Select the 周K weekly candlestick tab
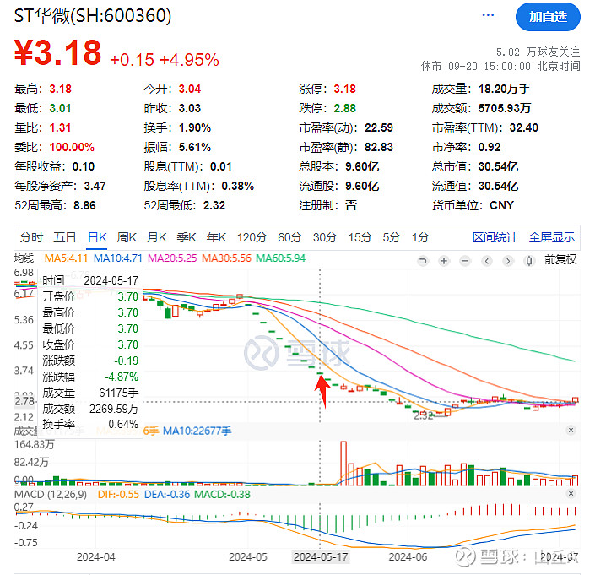This screenshot has height=575, width=595. click(127, 237)
